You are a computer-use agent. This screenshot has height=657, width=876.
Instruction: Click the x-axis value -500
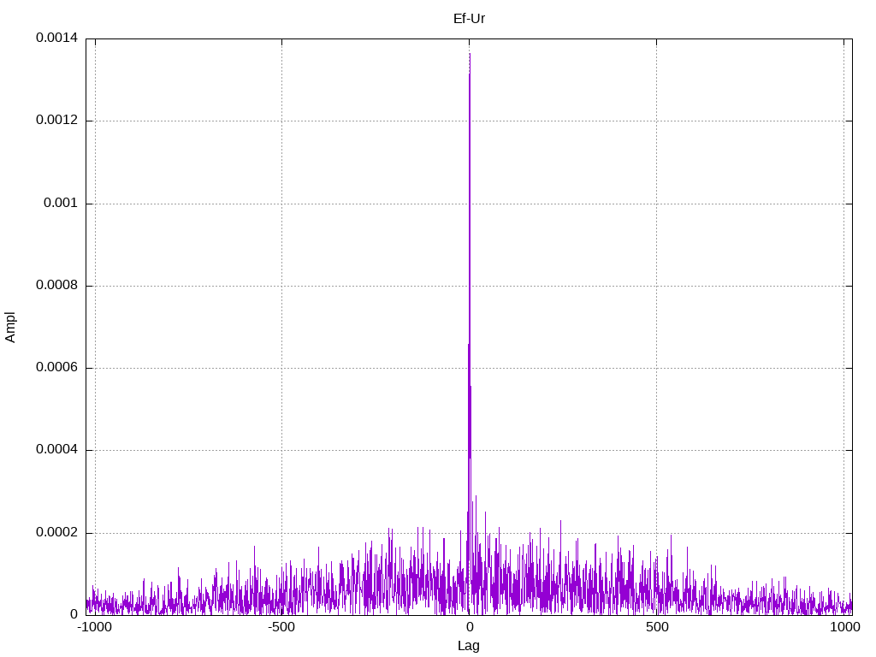[281, 627]
